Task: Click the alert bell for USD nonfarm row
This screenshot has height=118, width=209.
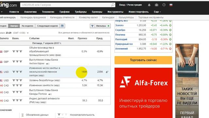Action: coord(107,72)
